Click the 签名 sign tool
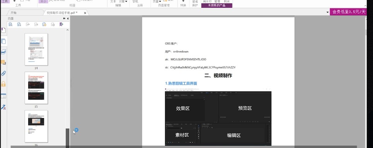This screenshot has width=373, height=148. (195, 2)
